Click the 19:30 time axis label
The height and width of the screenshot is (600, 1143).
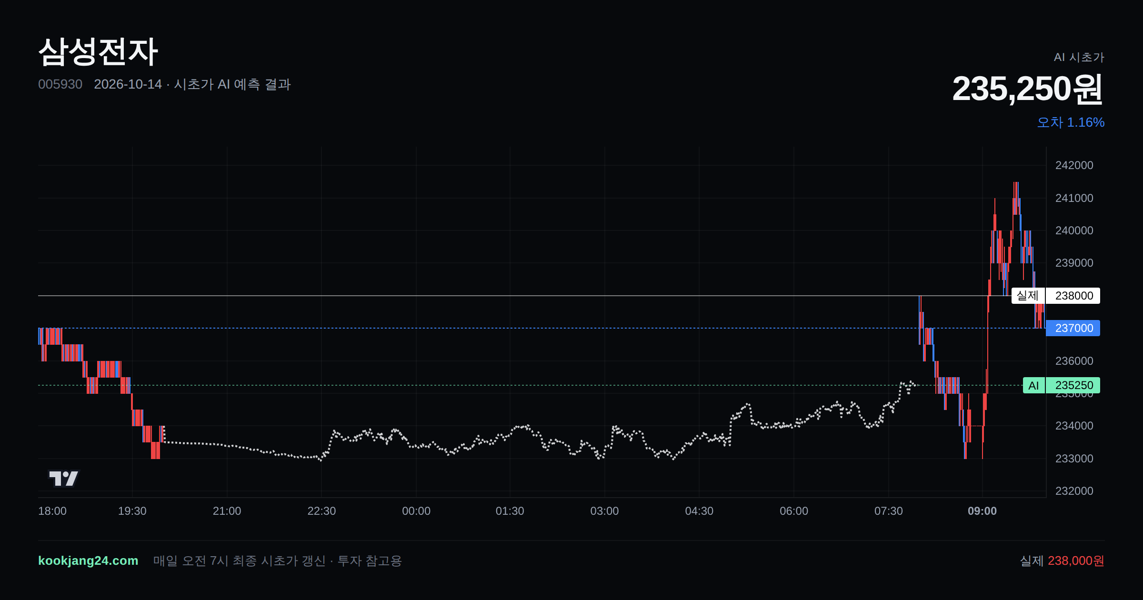[x=132, y=511]
